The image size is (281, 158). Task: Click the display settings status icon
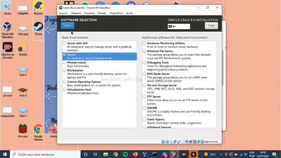click(x=187, y=142)
